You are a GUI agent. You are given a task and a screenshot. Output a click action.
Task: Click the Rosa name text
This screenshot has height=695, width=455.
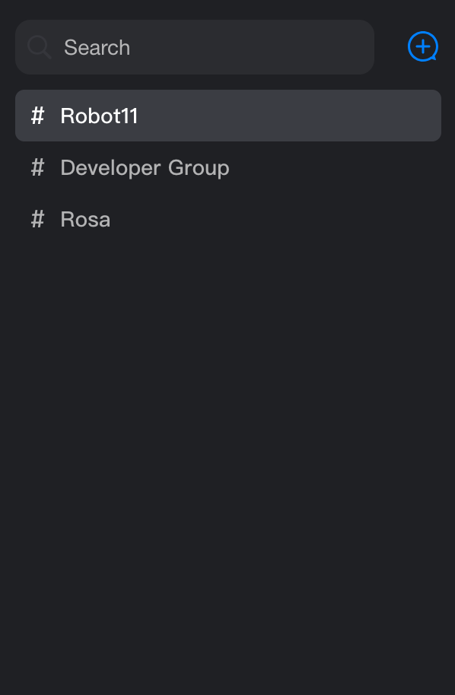(85, 220)
